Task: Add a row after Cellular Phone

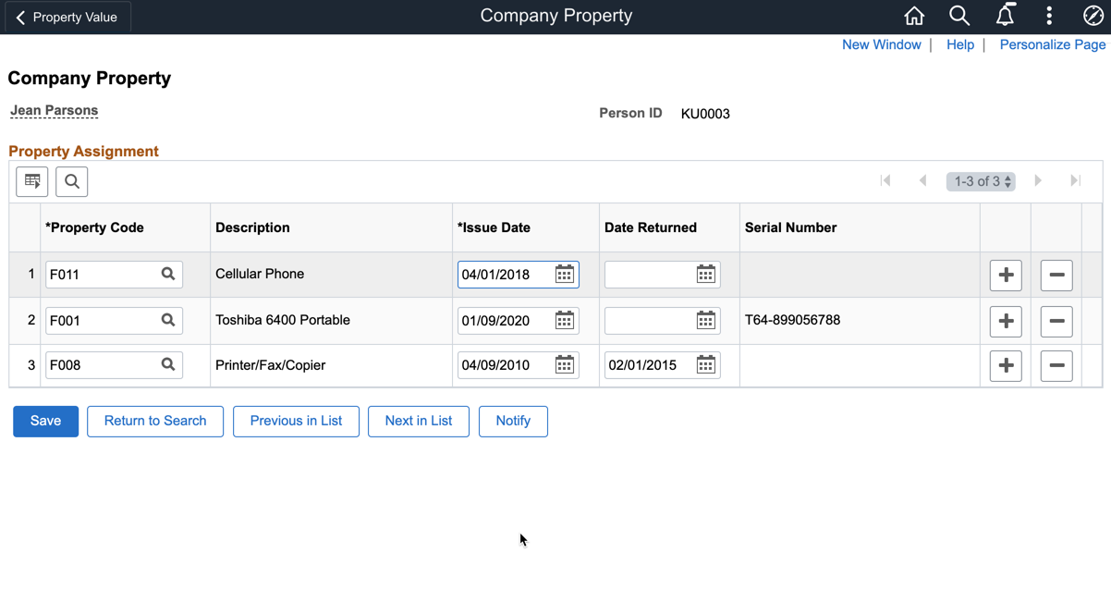Action: 1006,276
